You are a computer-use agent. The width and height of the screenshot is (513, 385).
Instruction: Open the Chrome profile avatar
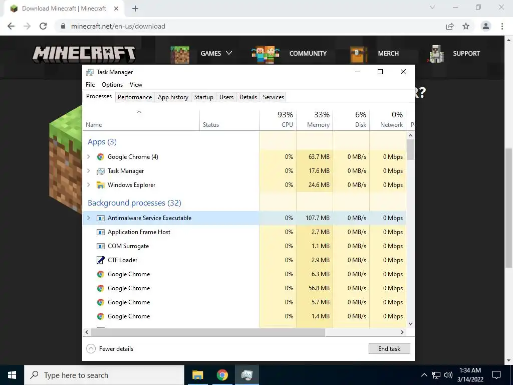click(486, 26)
